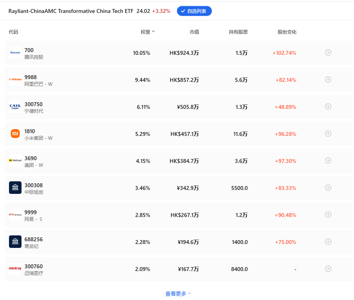Viewport: 354px width, 300px height.
Task: Click the holdings value 8400.0
Action: coord(239,269)
